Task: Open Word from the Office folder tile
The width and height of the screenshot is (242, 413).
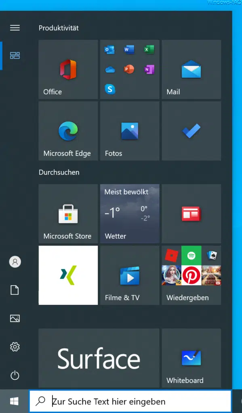Action: click(x=129, y=50)
